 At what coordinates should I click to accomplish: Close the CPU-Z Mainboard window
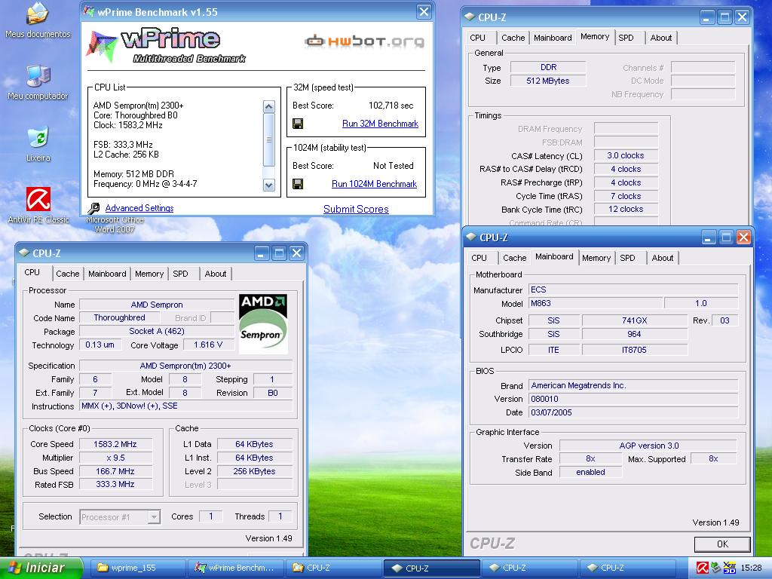click(743, 237)
